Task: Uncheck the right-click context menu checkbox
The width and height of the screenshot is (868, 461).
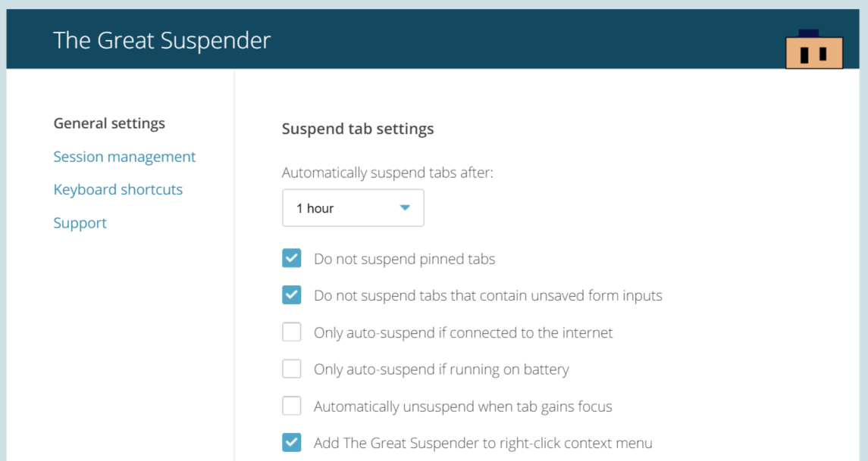Action: (292, 443)
